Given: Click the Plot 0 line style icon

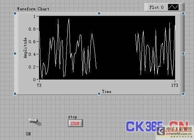Looking at the screenshot, I should point(173,7).
